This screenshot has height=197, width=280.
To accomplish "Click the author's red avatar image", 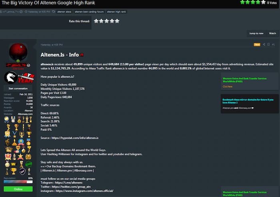I will click(18, 52).
